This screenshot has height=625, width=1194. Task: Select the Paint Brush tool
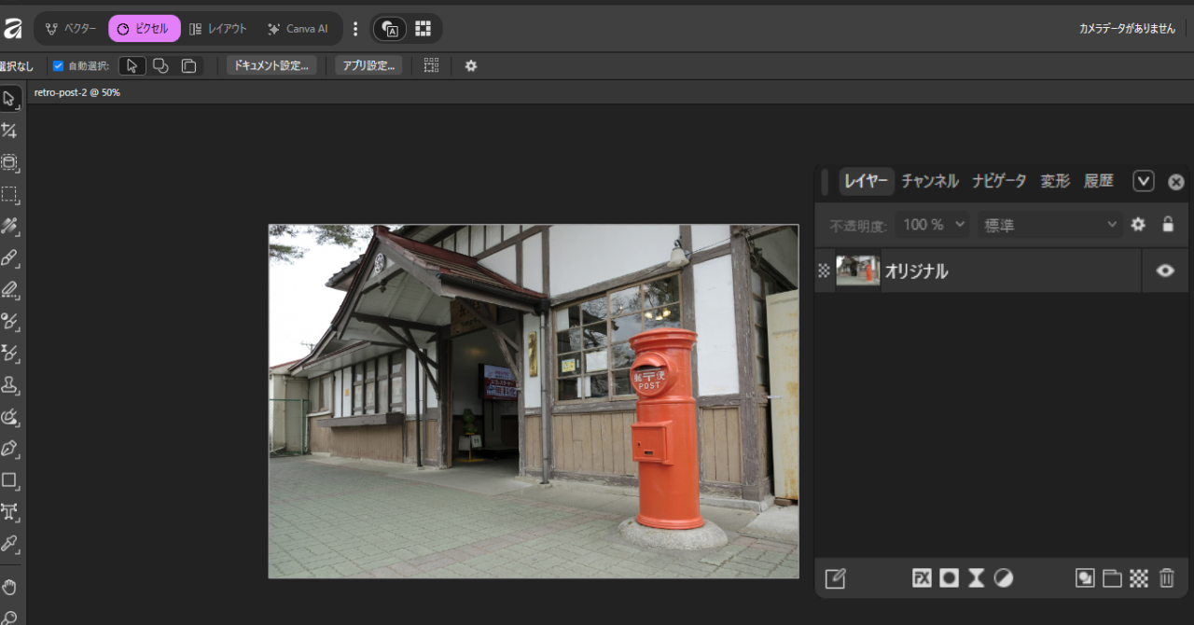9,257
